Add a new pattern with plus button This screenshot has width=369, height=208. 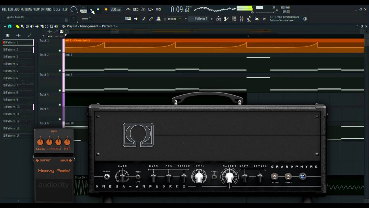coord(212,19)
